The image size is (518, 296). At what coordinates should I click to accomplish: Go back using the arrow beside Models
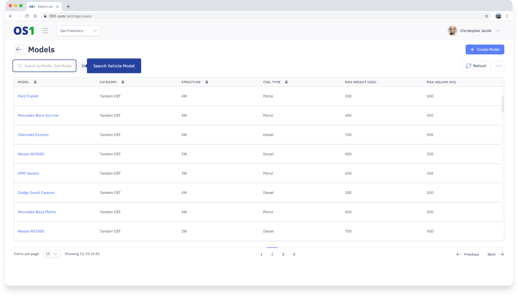pos(19,50)
